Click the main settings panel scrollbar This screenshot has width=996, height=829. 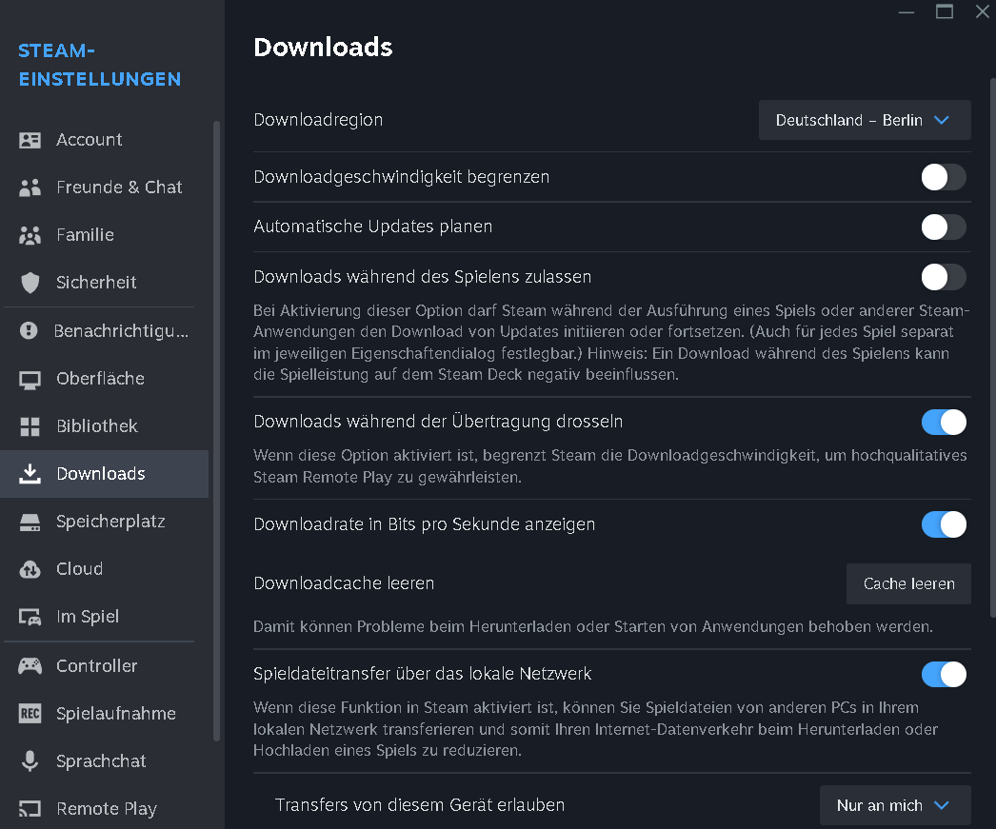pos(993,347)
